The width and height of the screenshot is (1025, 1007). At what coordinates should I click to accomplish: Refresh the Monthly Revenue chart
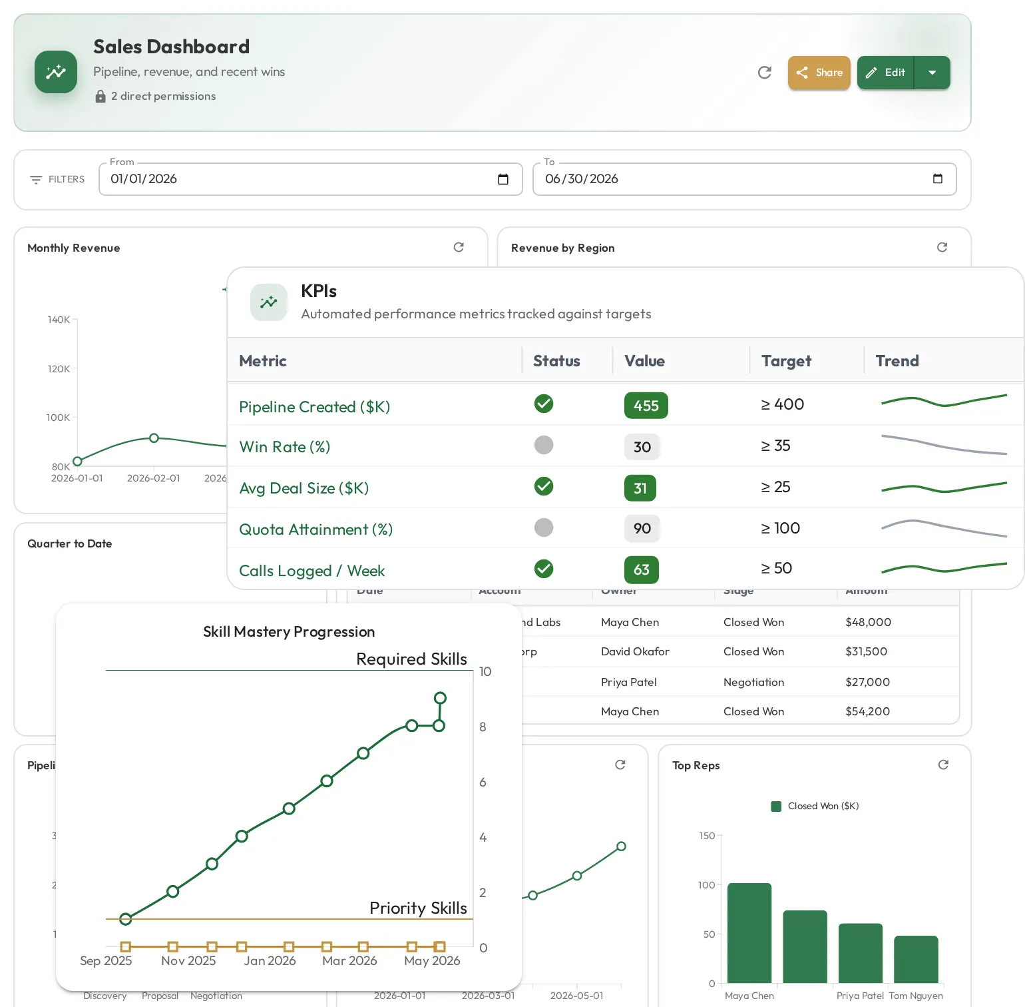pos(459,247)
